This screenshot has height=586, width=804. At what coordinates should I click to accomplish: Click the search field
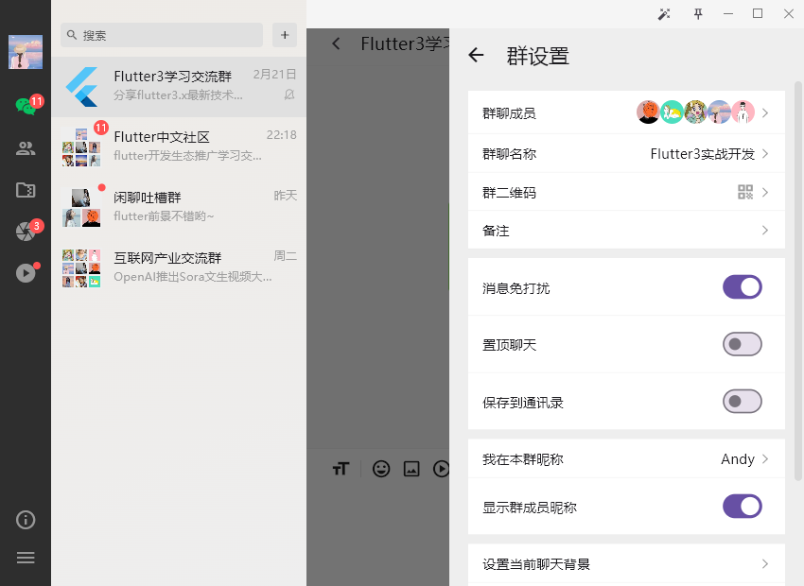pyautogui.click(x=162, y=35)
